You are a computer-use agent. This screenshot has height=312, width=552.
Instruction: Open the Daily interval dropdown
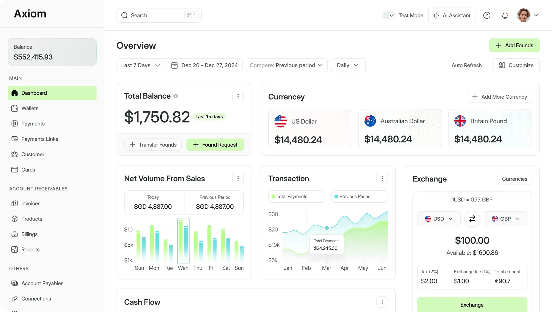point(348,65)
